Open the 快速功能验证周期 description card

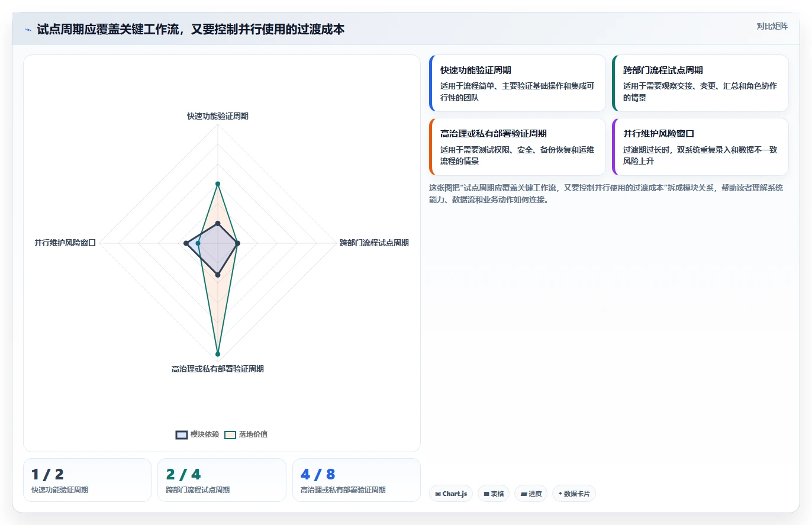tap(517, 83)
